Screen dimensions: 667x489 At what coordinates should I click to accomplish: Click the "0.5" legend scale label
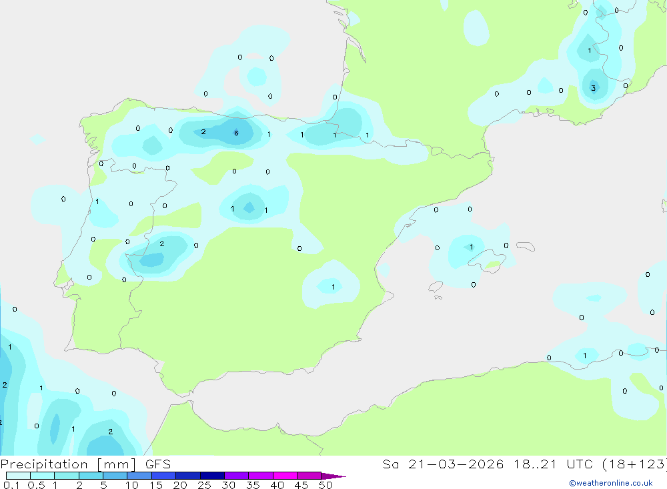37,485
